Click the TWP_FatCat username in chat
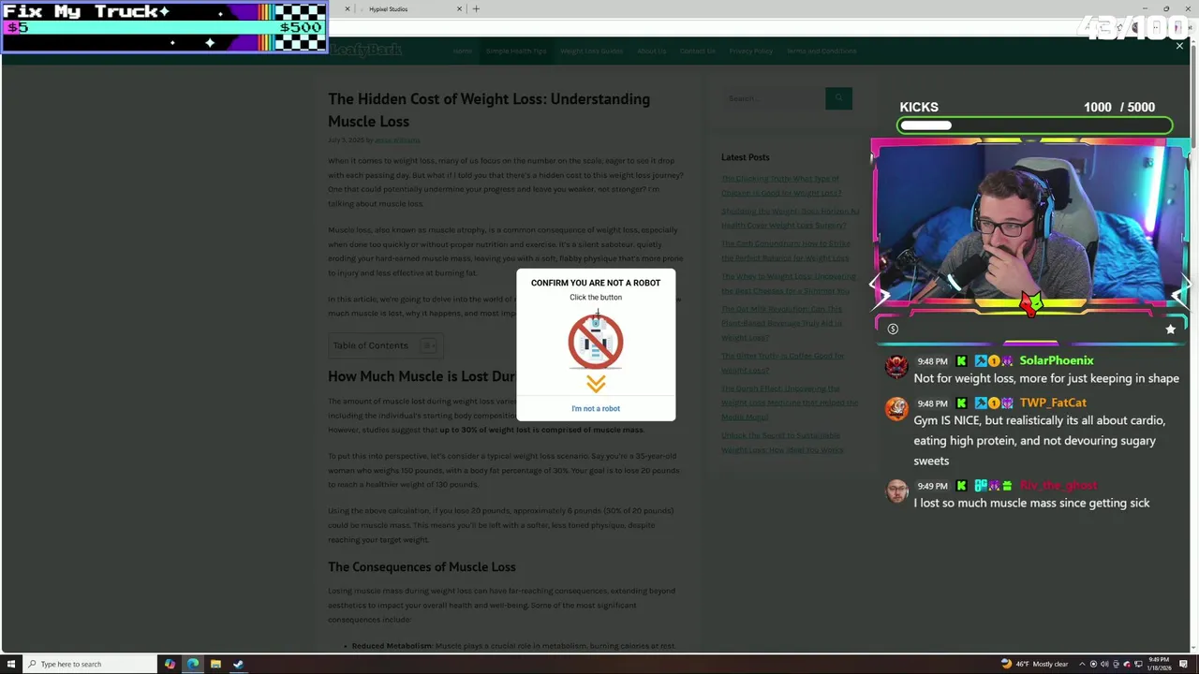Screen dimensions: 1199x674 point(1053,403)
